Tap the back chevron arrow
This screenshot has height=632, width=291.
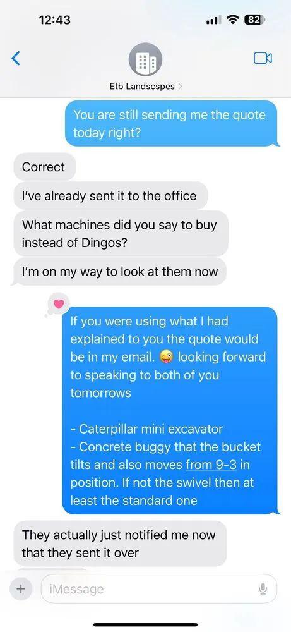tap(15, 58)
